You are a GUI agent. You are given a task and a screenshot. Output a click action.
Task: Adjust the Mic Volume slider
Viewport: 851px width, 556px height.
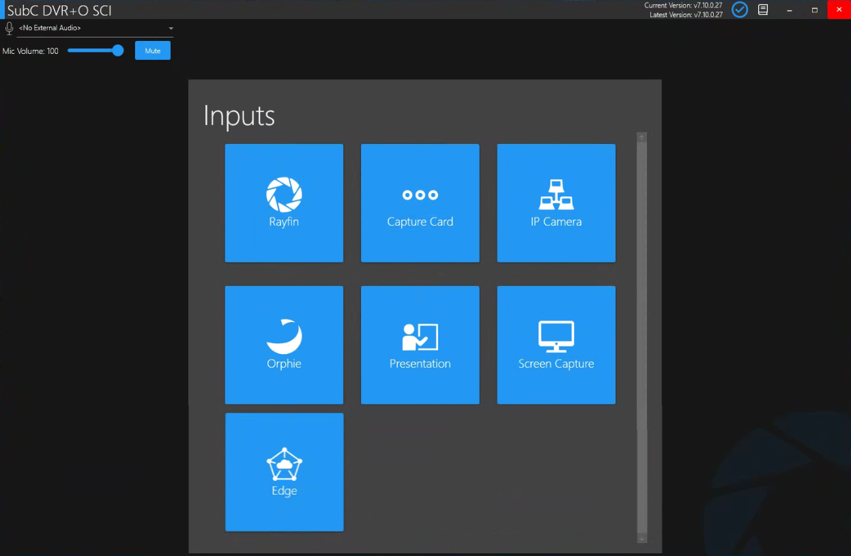pos(96,50)
